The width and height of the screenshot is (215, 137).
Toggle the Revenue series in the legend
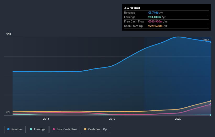coord(15,129)
